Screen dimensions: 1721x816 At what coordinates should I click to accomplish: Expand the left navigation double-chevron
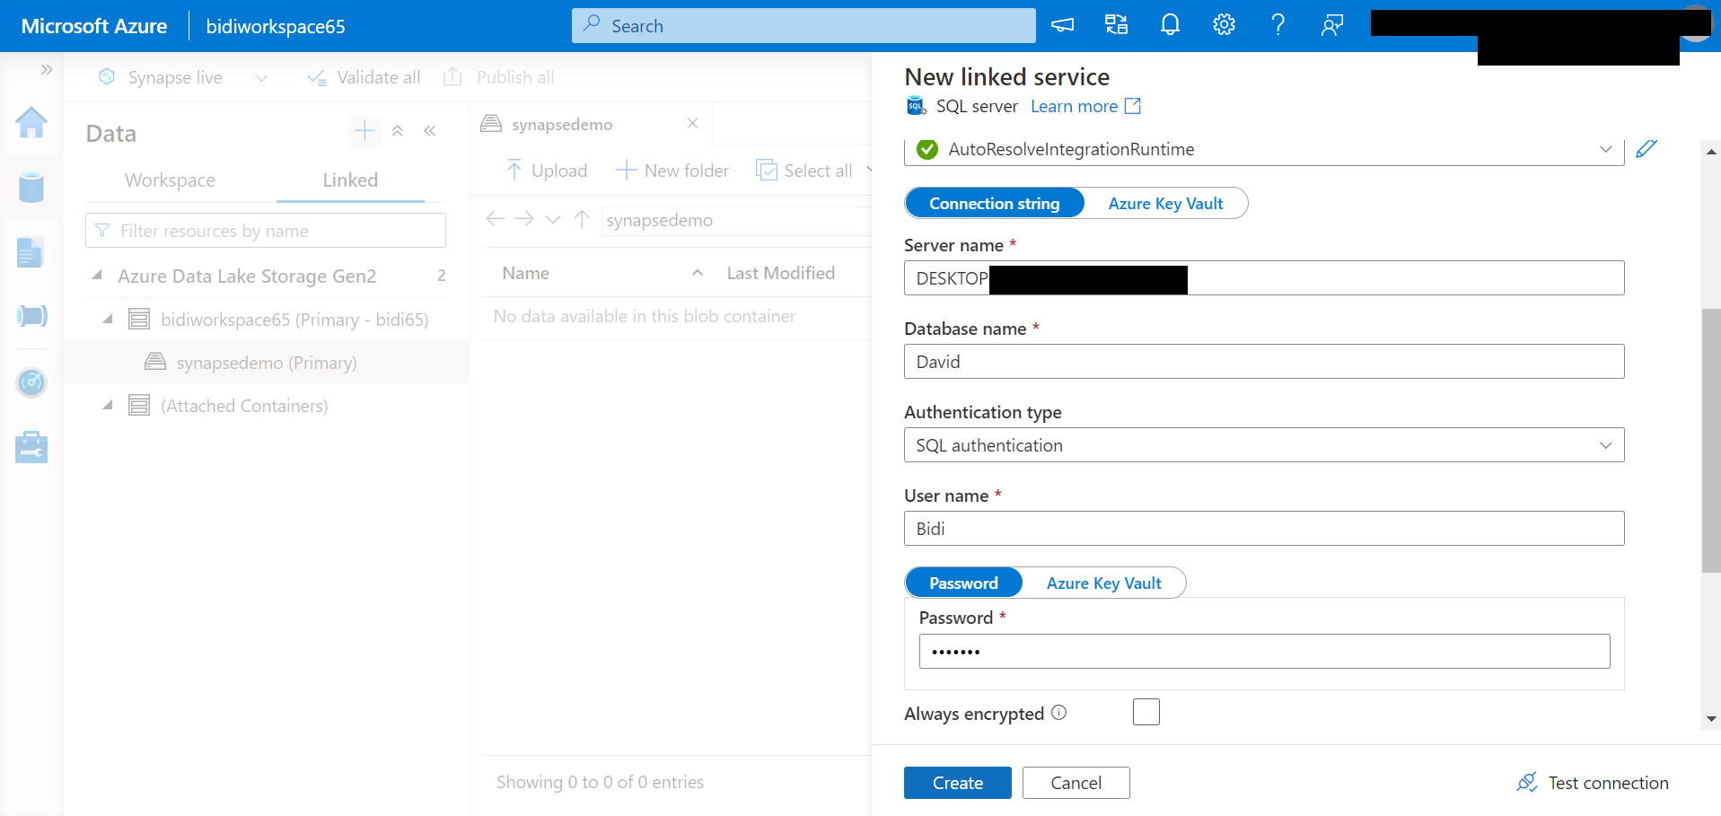47,69
